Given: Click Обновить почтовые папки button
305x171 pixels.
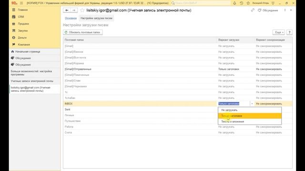Looking at the screenshot, I should point(83,32).
